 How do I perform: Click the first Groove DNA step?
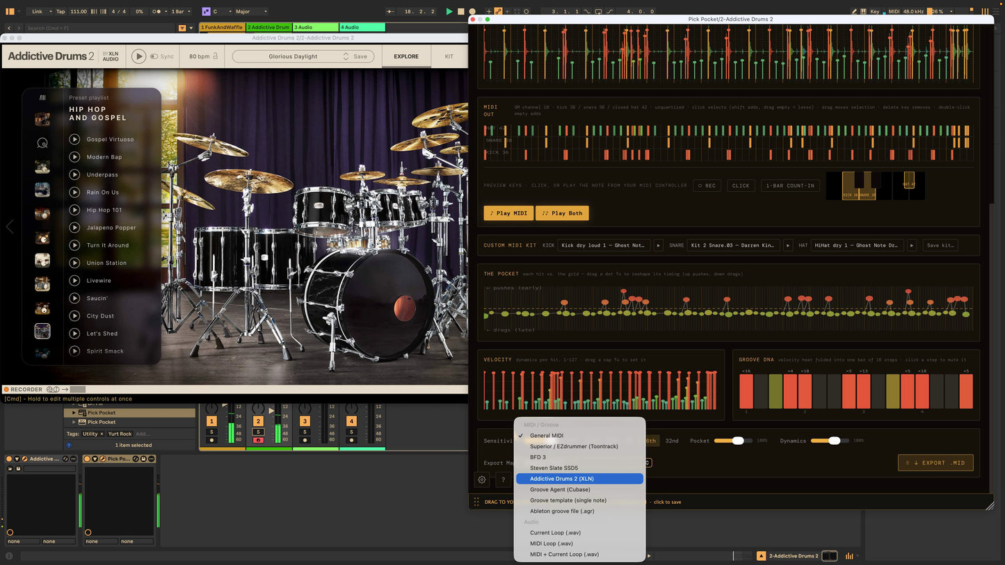tap(746, 391)
